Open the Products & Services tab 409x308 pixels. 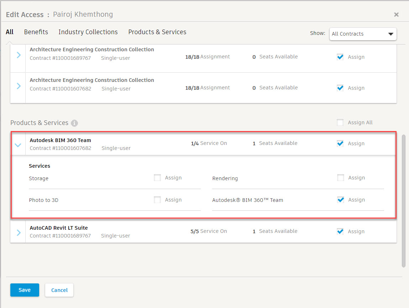pyautogui.click(x=157, y=32)
